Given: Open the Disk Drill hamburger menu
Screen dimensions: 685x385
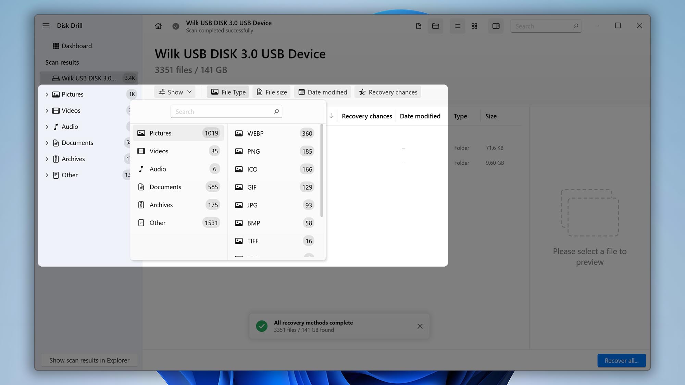Looking at the screenshot, I should point(46,25).
